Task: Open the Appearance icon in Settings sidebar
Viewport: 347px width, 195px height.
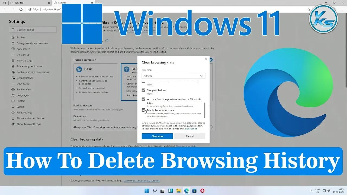Action: (13, 49)
